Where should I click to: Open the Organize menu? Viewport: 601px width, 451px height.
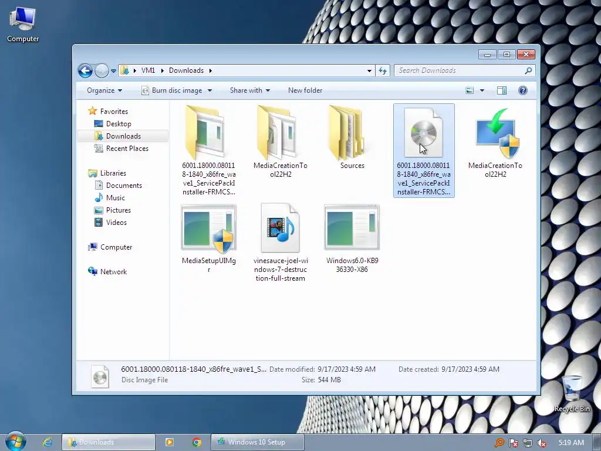point(104,90)
